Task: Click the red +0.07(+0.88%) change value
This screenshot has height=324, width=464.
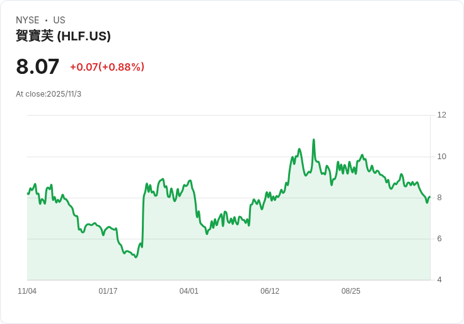Action: [x=107, y=67]
